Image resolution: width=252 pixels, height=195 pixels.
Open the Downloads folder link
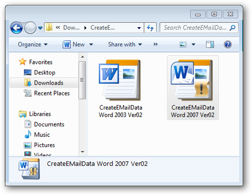[x=48, y=83]
